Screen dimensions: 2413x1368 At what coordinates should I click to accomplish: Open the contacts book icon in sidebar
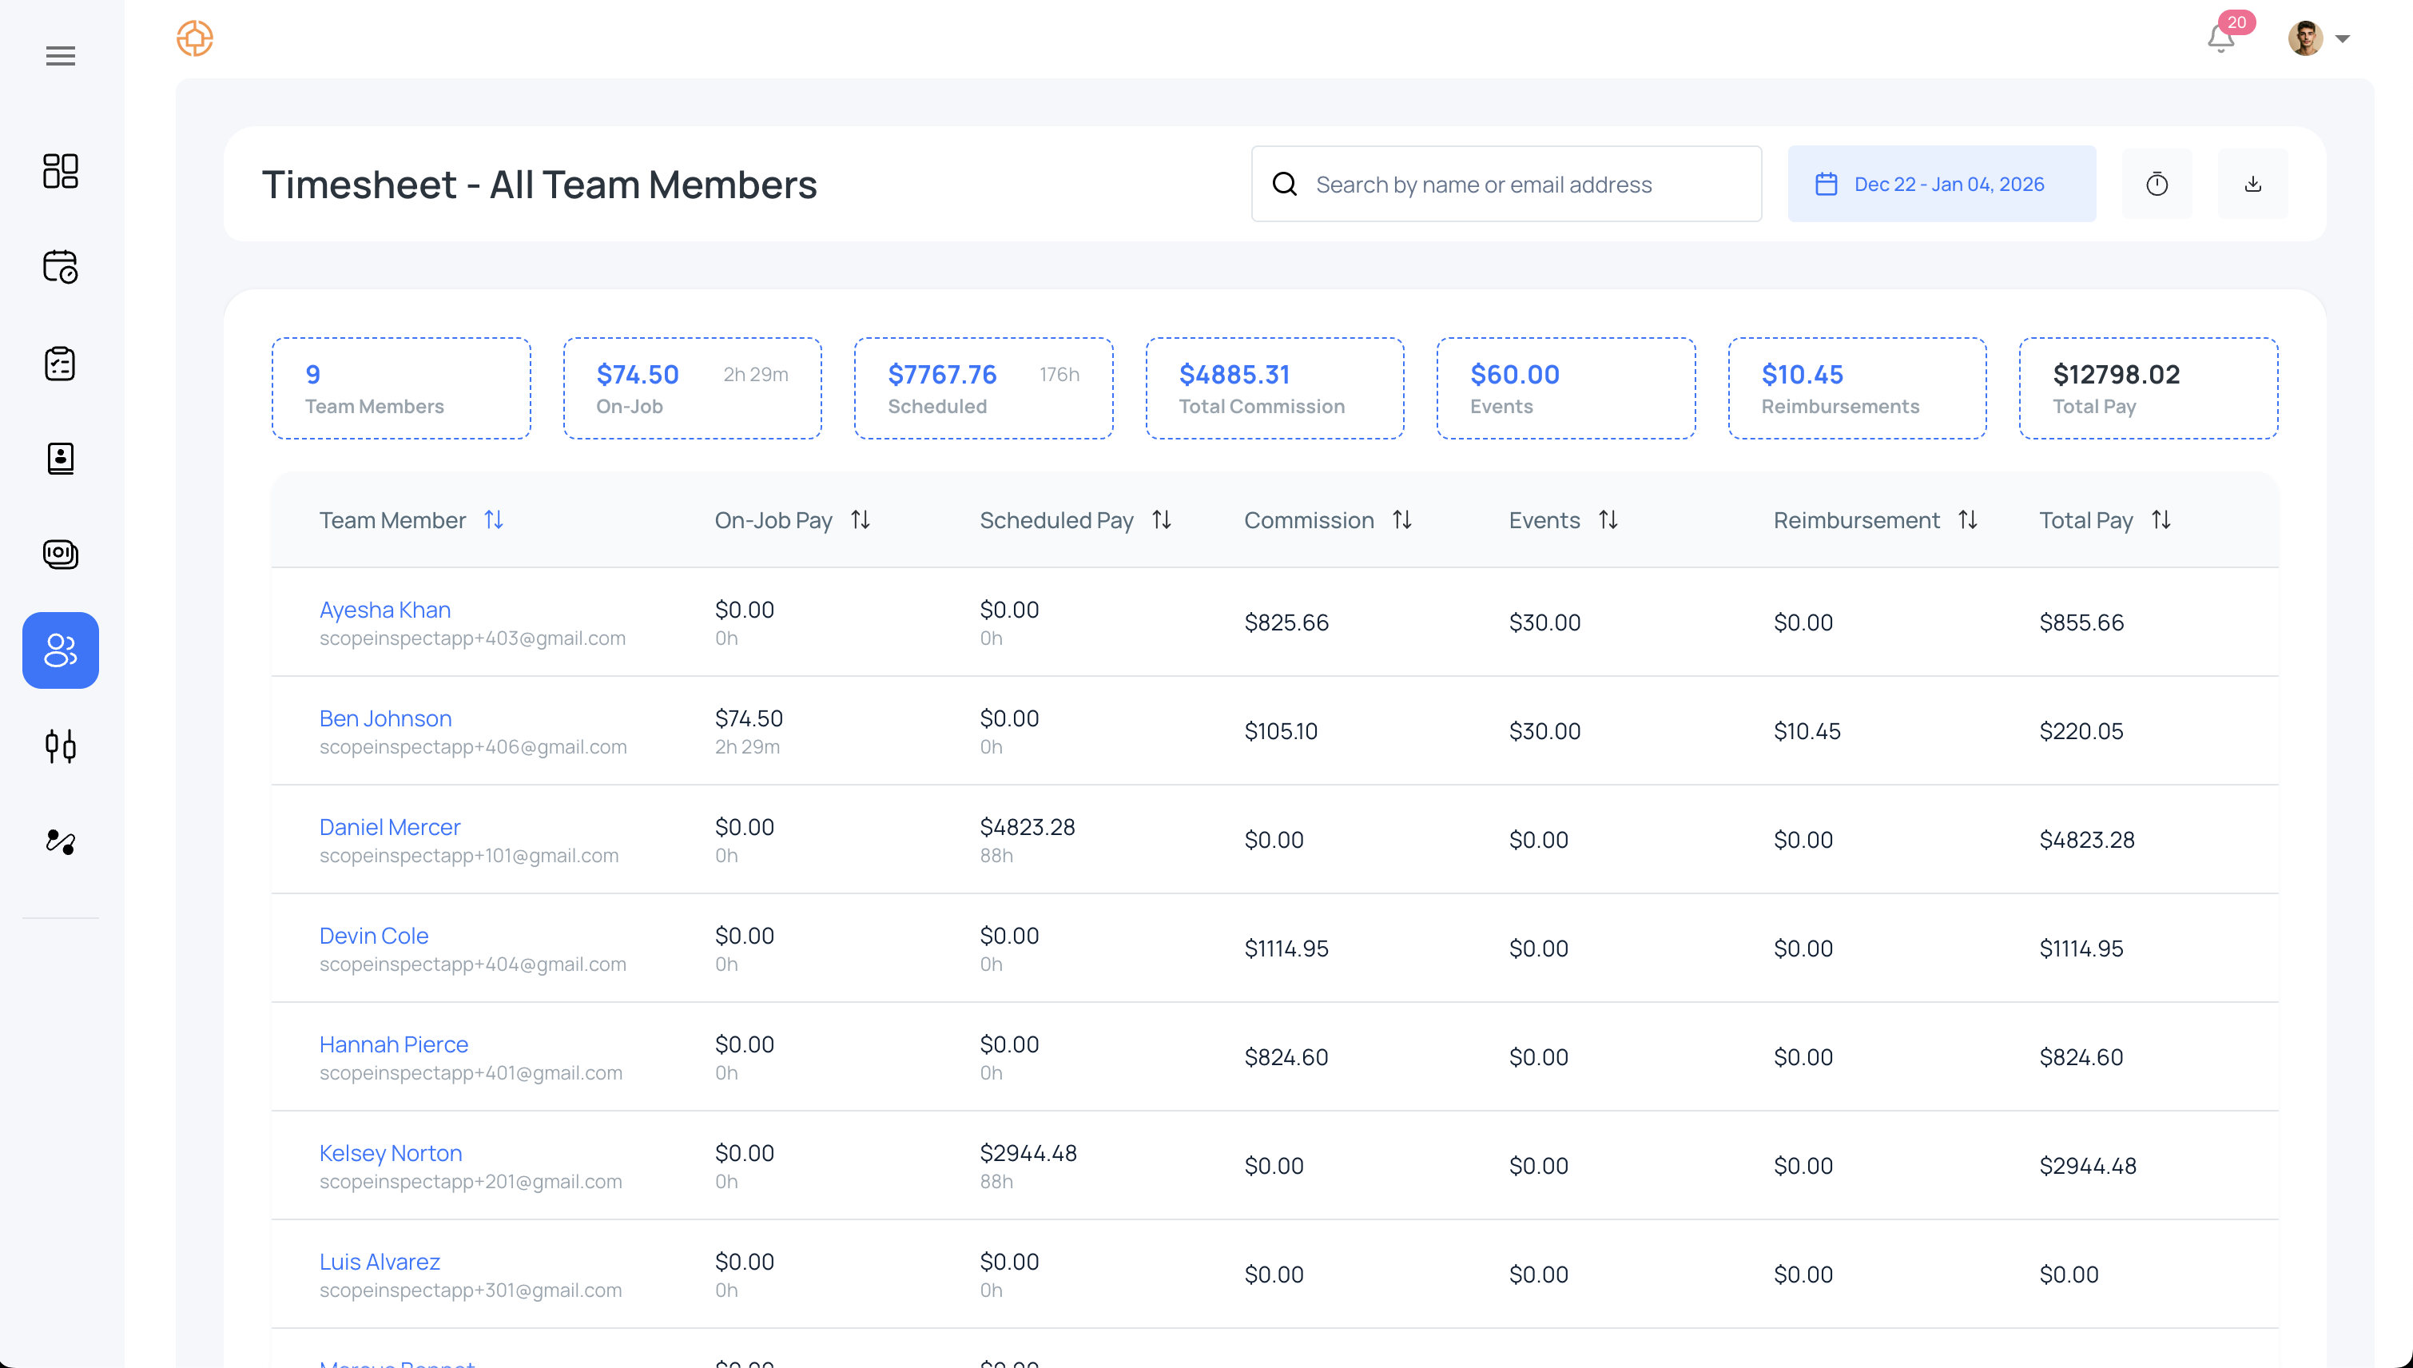[x=60, y=459]
